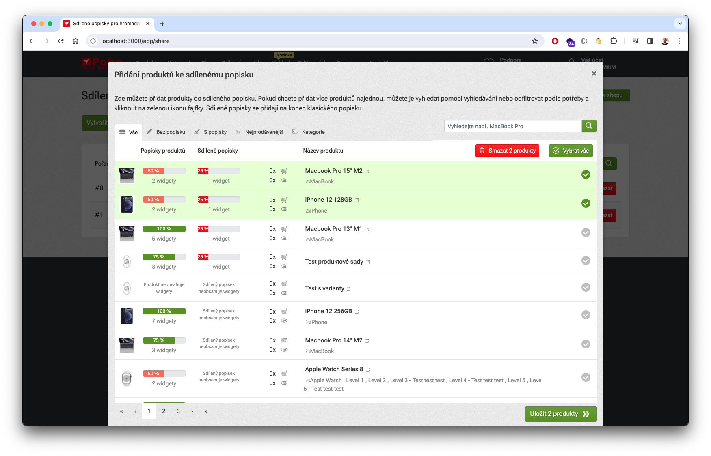Screen dimensions: 711x456
Task: Select Macbook Pro 14" M2 checkmark
Action: coord(586,344)
